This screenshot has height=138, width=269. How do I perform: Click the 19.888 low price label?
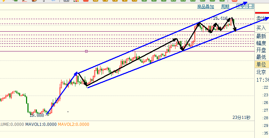[37, 115]
